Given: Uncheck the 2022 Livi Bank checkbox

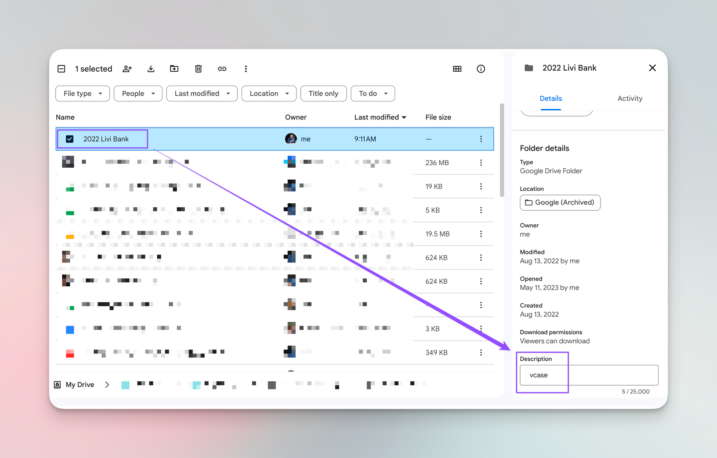Looking at the screenshot, I should coord(70,139).
